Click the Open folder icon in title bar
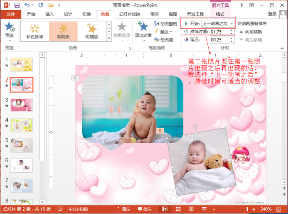The height and width of the screenshot is (214, 288). pyautogui.click(x=51, y=5)
